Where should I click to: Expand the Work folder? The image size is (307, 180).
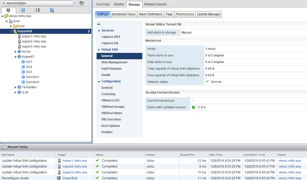click(x=11, y=26)
